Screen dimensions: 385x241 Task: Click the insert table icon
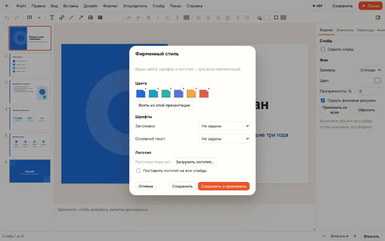(100, 17)
